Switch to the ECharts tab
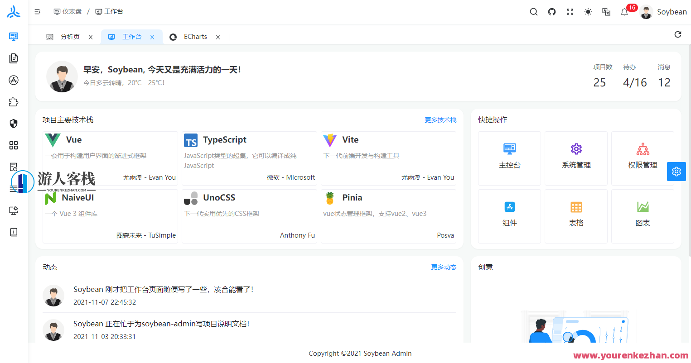Image resolution: width=691 pixels, height=363 pixels. pos(195,37)
